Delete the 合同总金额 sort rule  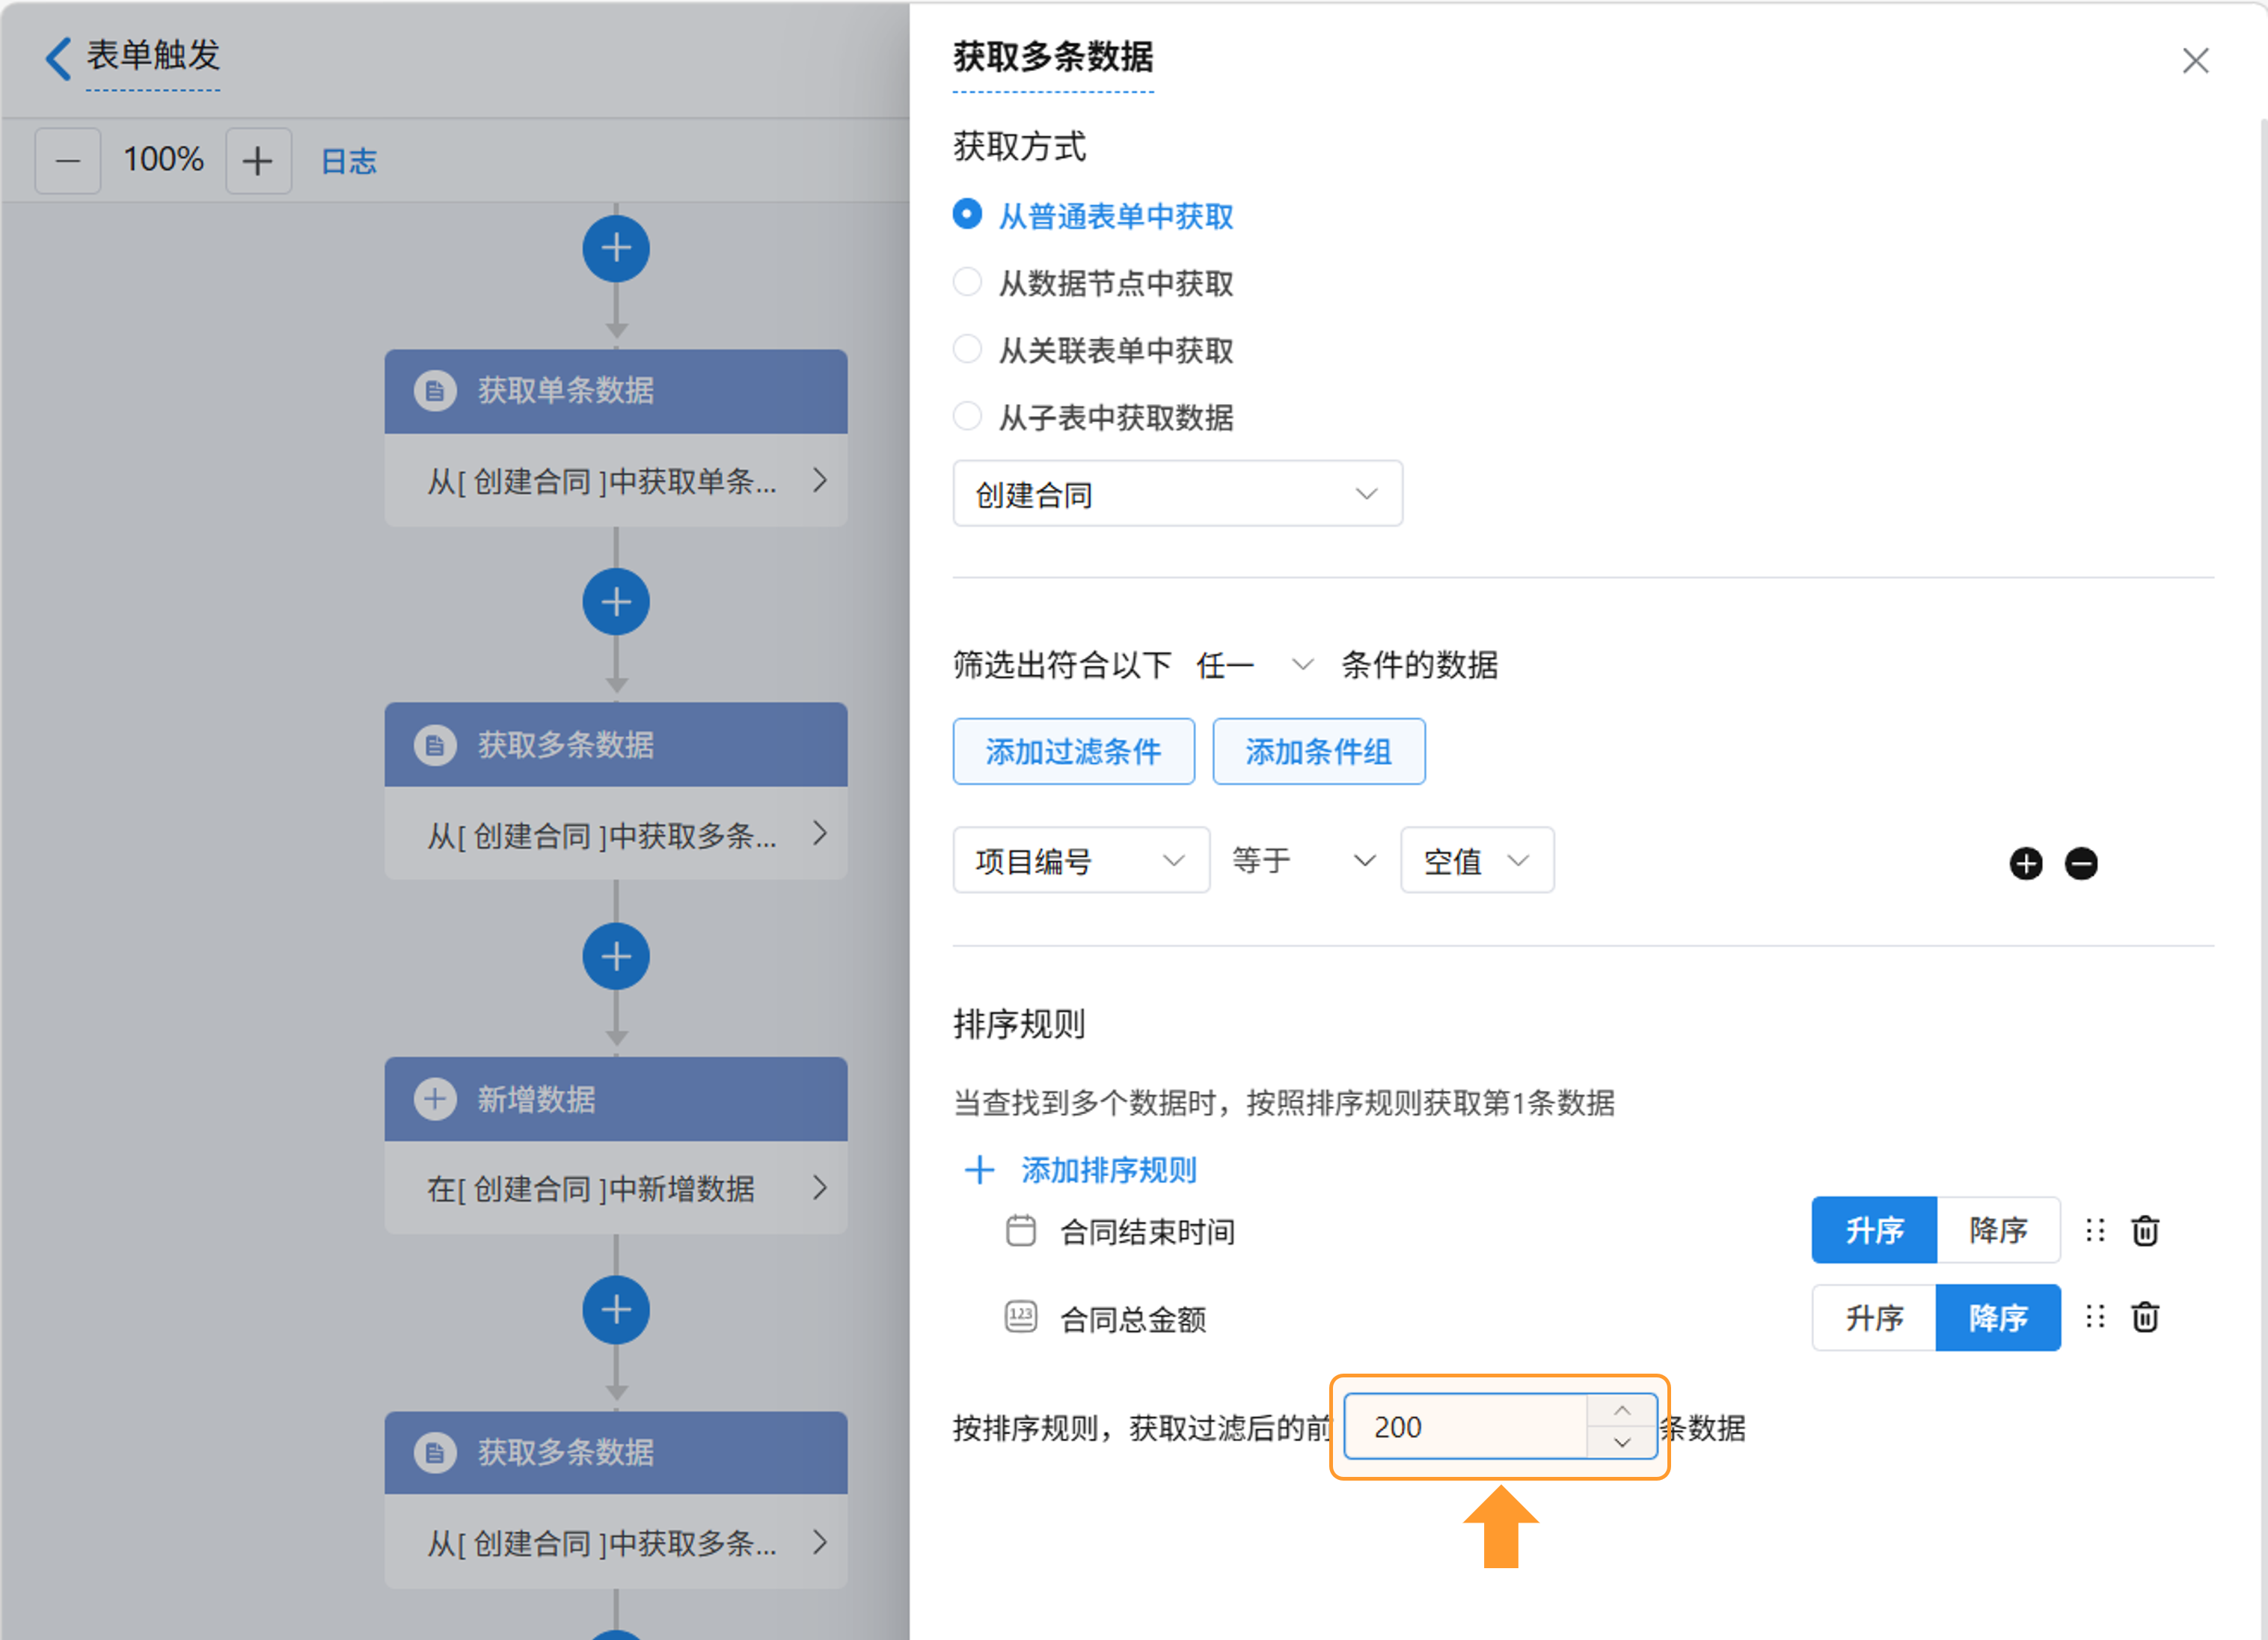[2145, 1317]
